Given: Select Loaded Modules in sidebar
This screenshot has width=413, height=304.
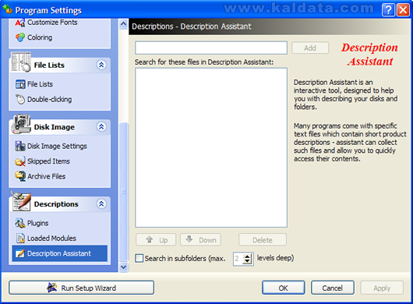Looking at the screenshot, I should (x=52, y=239).
